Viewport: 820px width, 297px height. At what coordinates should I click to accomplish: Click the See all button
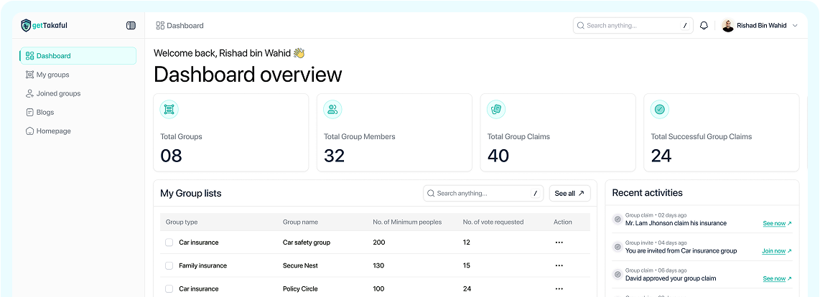pos(569,193)
